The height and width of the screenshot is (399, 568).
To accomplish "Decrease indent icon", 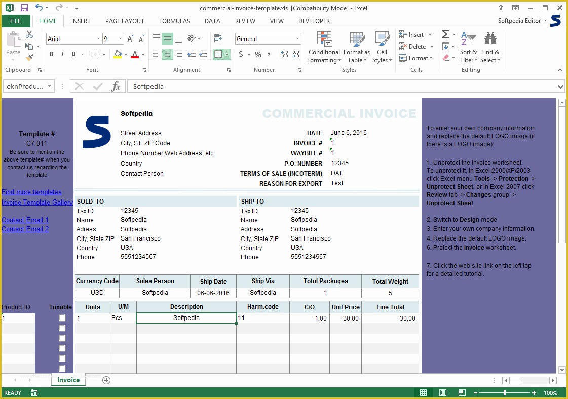I will (x=191, y=54).
